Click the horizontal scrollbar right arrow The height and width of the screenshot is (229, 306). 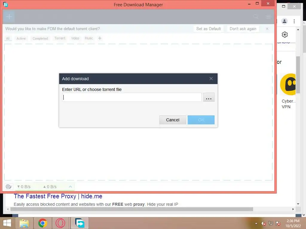(293, 209)
